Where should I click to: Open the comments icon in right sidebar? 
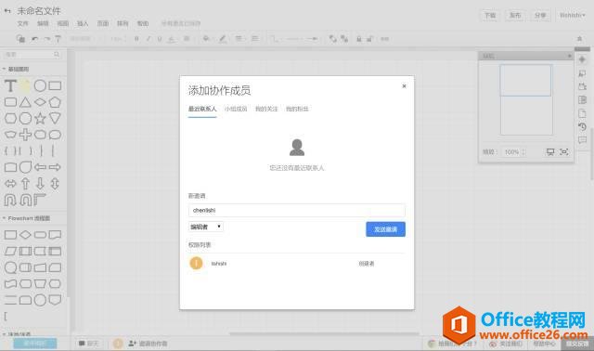(x=582, y=140)
